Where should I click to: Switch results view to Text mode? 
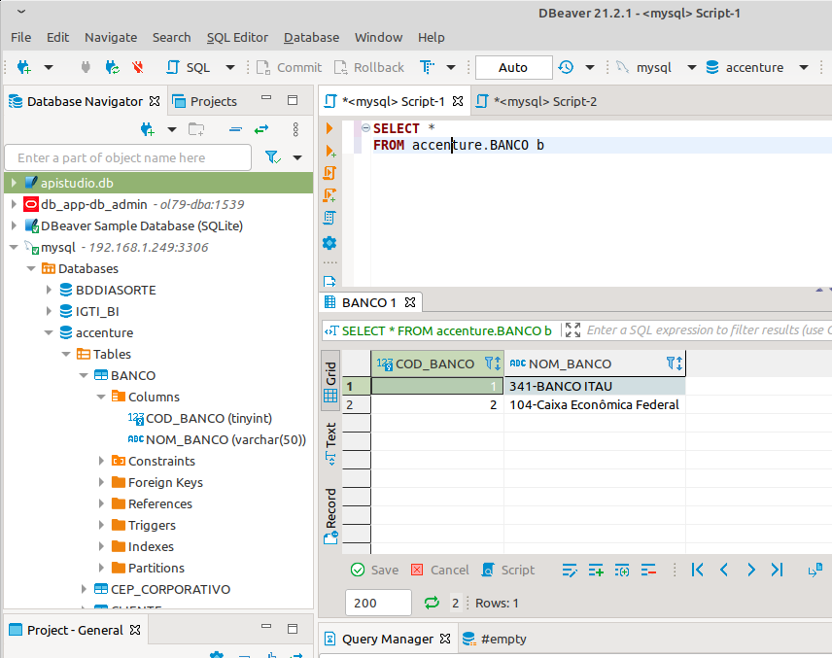click(330, 434)
